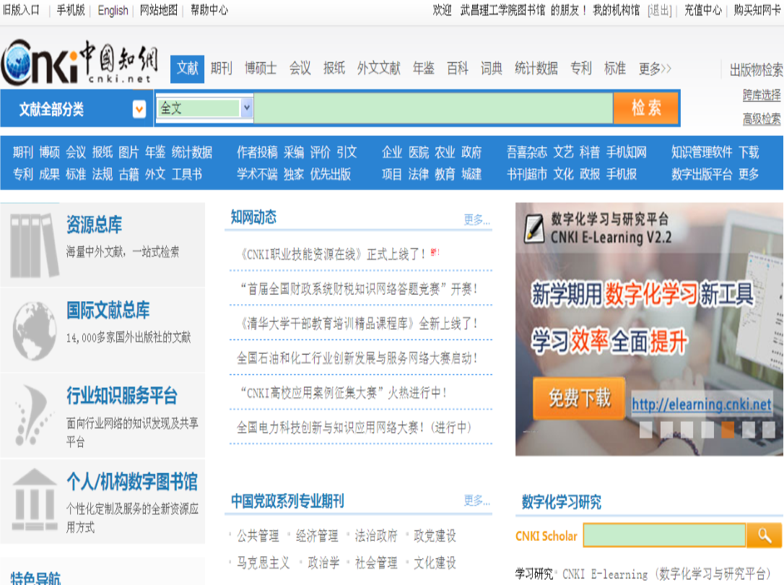Image resolution: width=784 pixels, height=585 pixels.
Task: Click the orange 检索 search button
Action: [x=646, y=108]
